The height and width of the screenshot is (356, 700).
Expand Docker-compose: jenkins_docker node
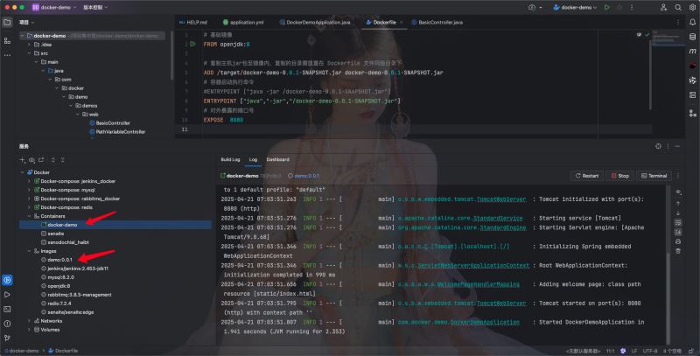[30, 181]
